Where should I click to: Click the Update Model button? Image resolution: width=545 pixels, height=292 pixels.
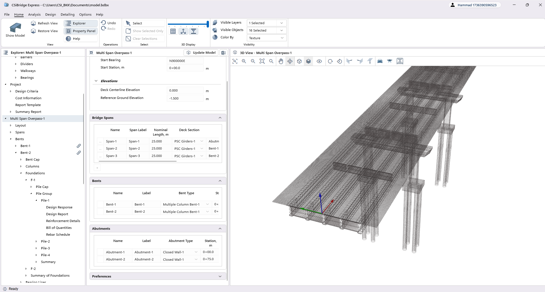[201, 52]
